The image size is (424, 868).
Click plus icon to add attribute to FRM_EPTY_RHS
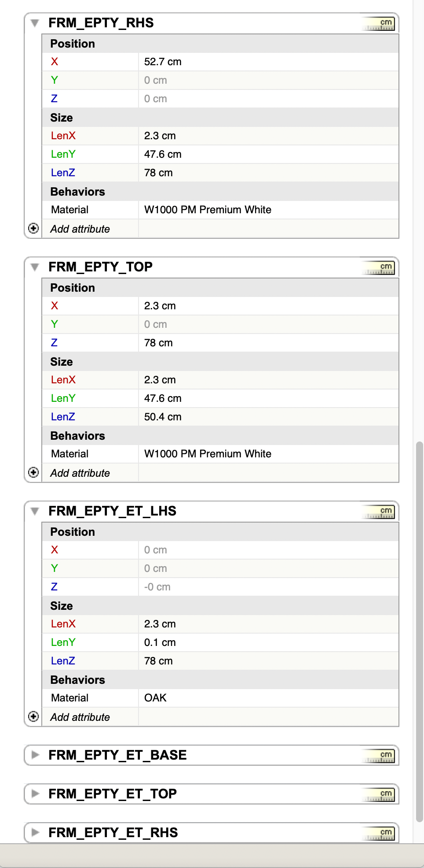click(x=33, y=229)
